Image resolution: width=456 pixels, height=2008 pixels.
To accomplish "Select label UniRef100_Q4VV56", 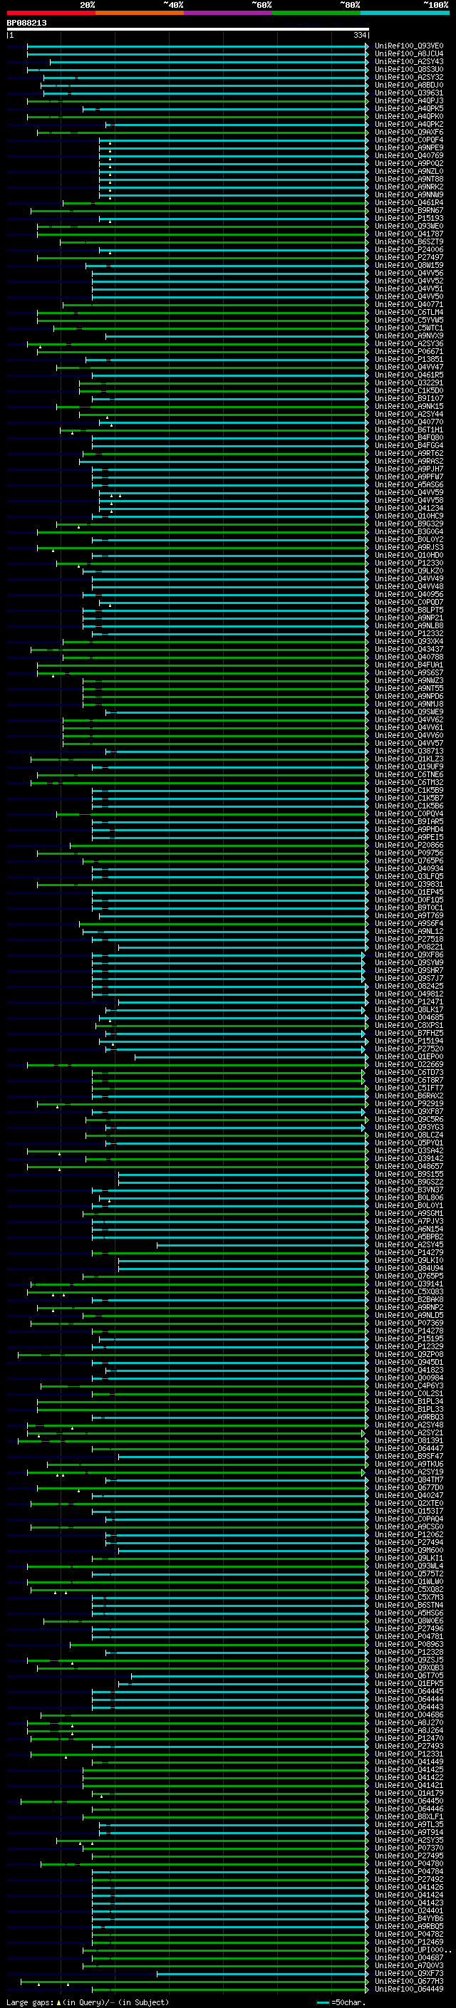I will (408, 273).
